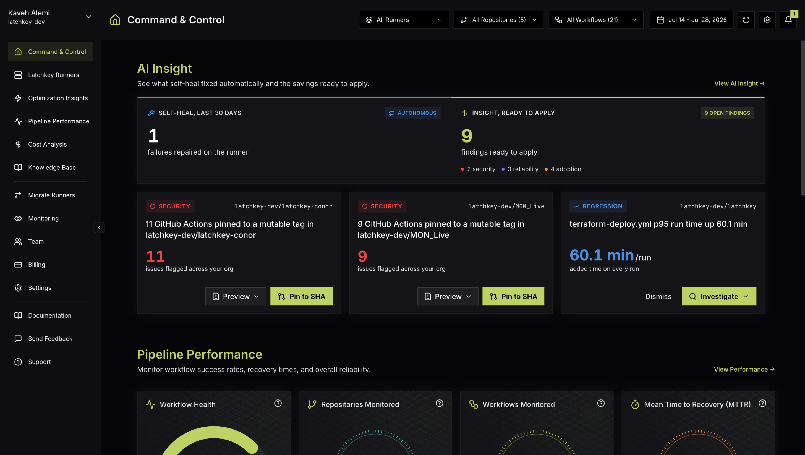Open settings gear icon in top bar
Screen dimensions: 805x455
(x=767, y=20)
